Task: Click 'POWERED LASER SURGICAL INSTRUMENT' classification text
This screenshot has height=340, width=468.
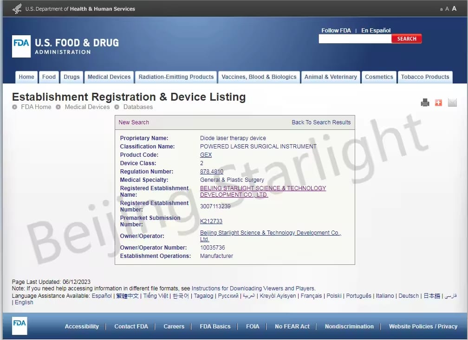Action: point(258,147)
